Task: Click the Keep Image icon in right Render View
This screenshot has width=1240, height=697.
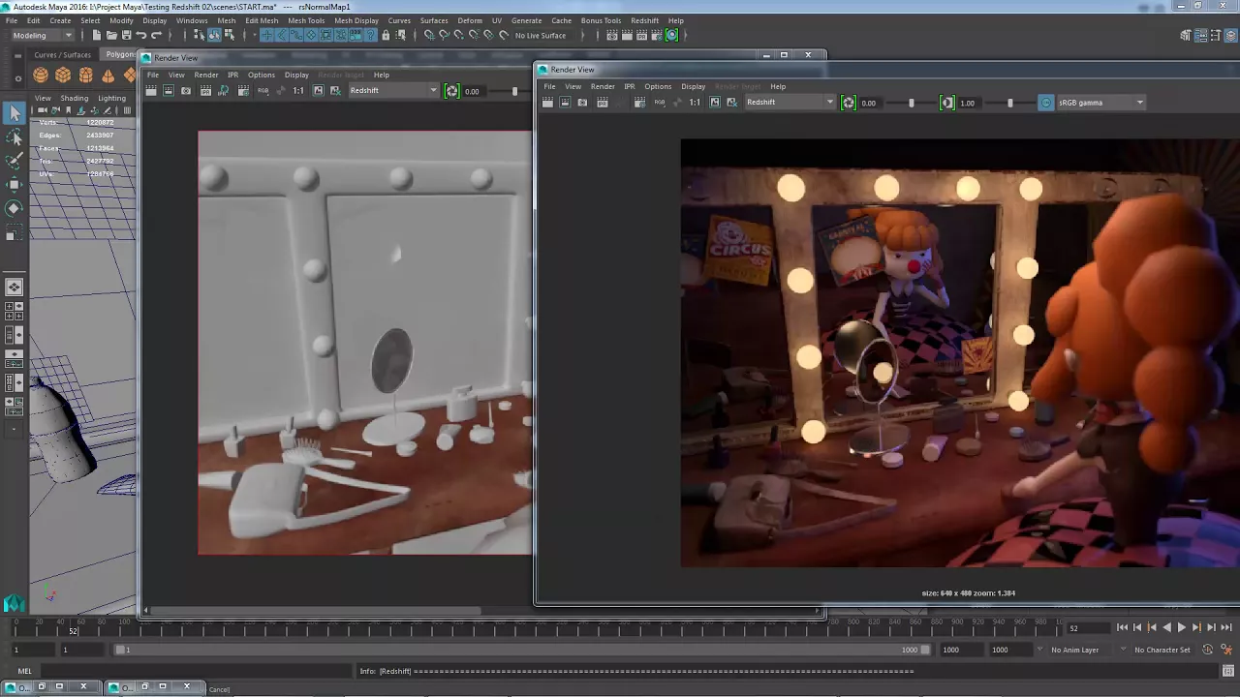Action: [715, 103]
